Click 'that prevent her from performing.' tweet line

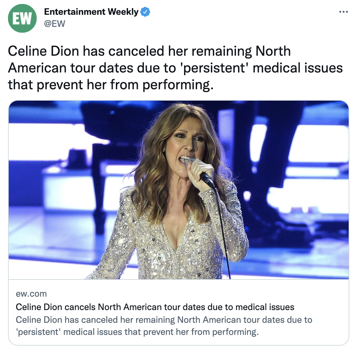click(x=111, y=85)
